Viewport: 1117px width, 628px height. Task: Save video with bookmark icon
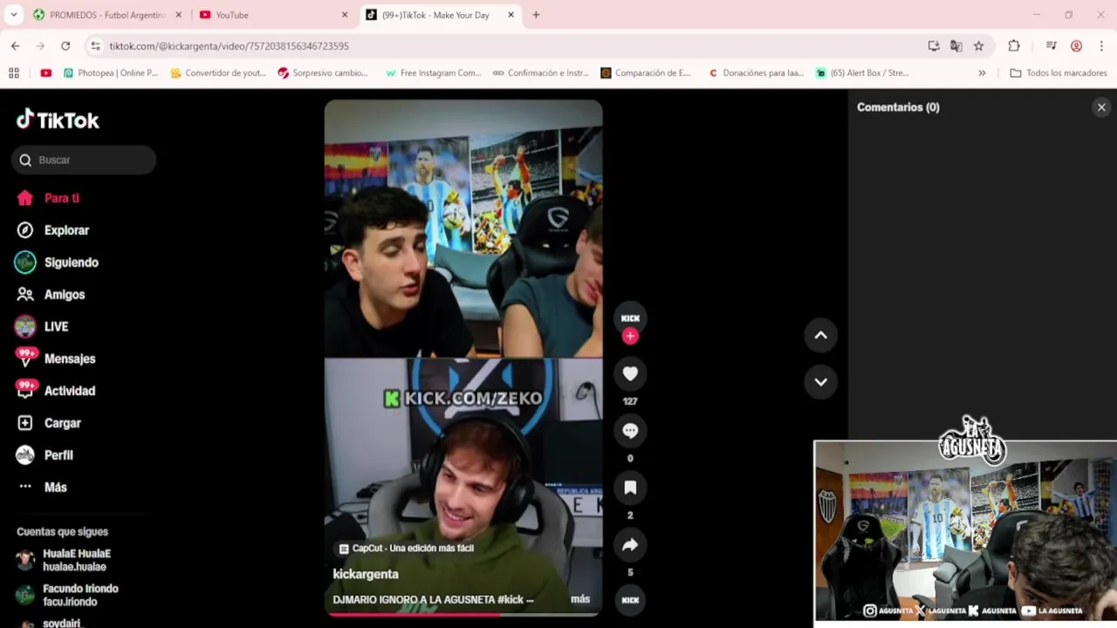[x=630, y=488]
